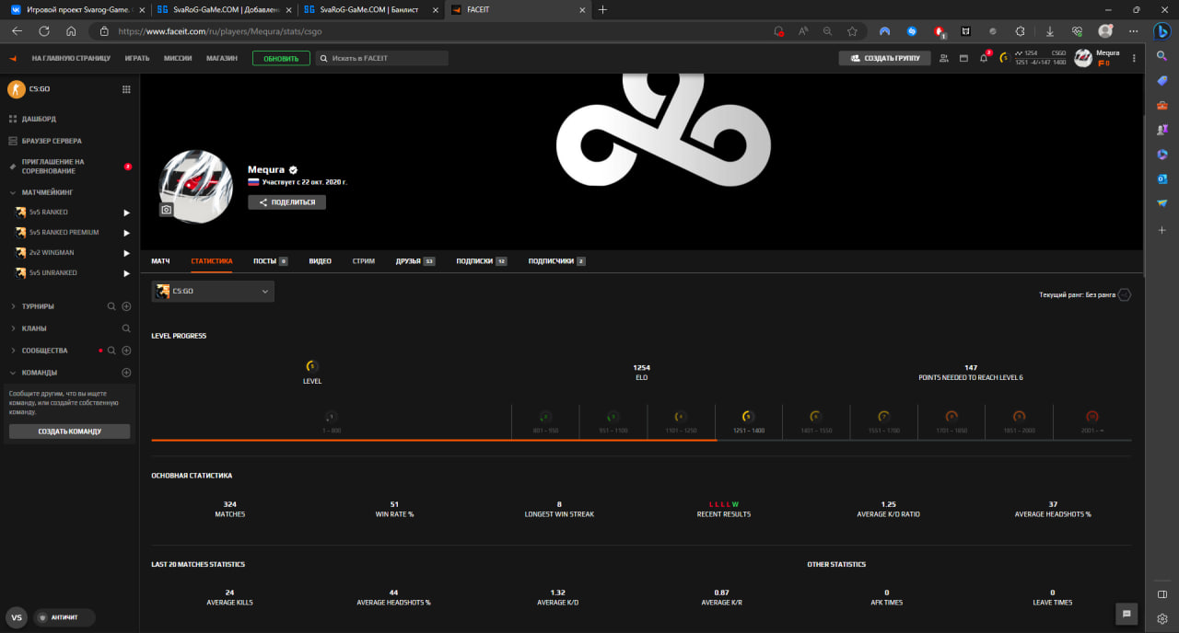Open the Друзья tab
The height and width of the screenshot is (633, 1179).
(415, 261)
